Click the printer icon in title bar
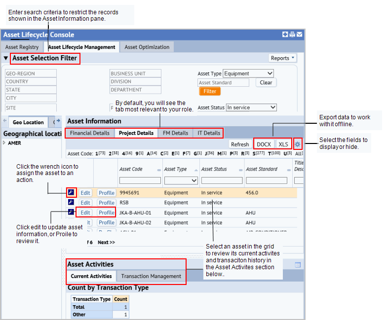This screenshot has height=320, width=387. pos(292,35)
